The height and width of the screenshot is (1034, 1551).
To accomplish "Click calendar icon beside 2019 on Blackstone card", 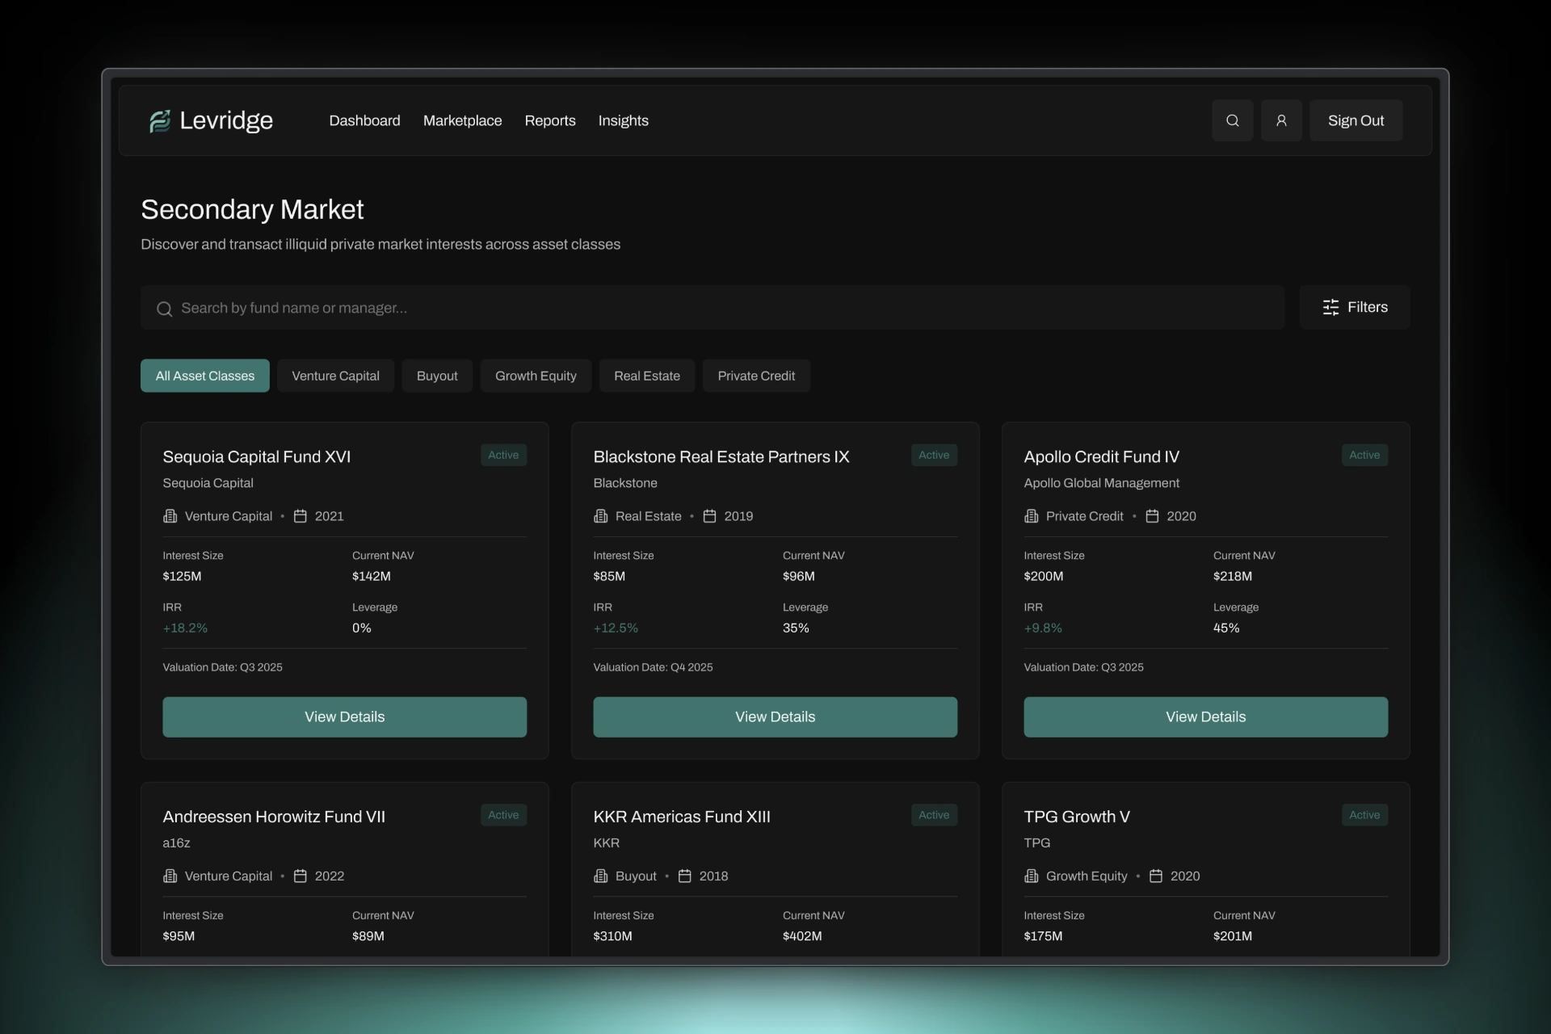I will coord(709,515).
